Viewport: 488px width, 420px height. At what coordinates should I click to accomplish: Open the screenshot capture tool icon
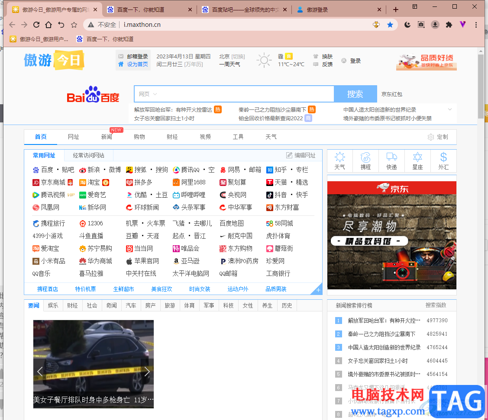pos(421,25)
